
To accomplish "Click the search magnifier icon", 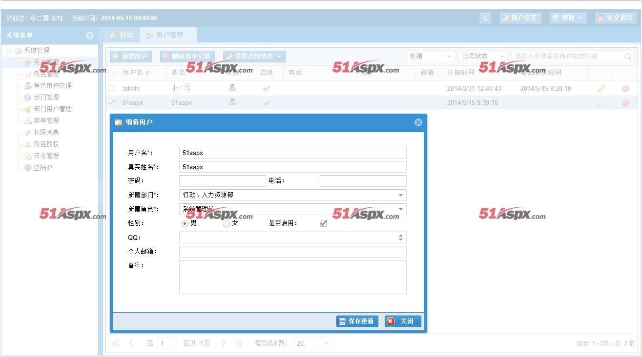I will (628, 57).
